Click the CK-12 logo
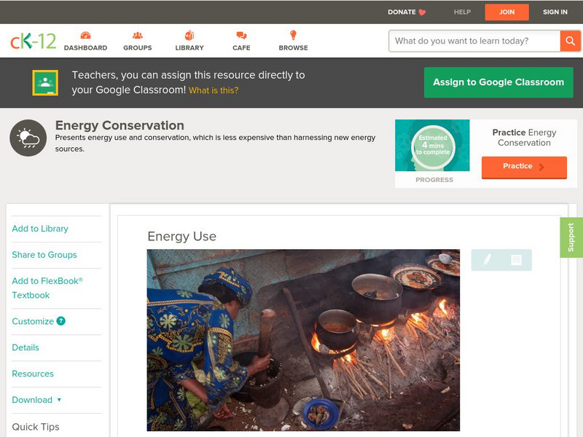Viewport: 583px width, 437px height. coord(33,41)
